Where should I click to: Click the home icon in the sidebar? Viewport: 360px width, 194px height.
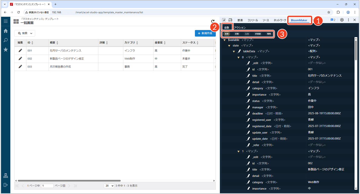tap(6, 31)
